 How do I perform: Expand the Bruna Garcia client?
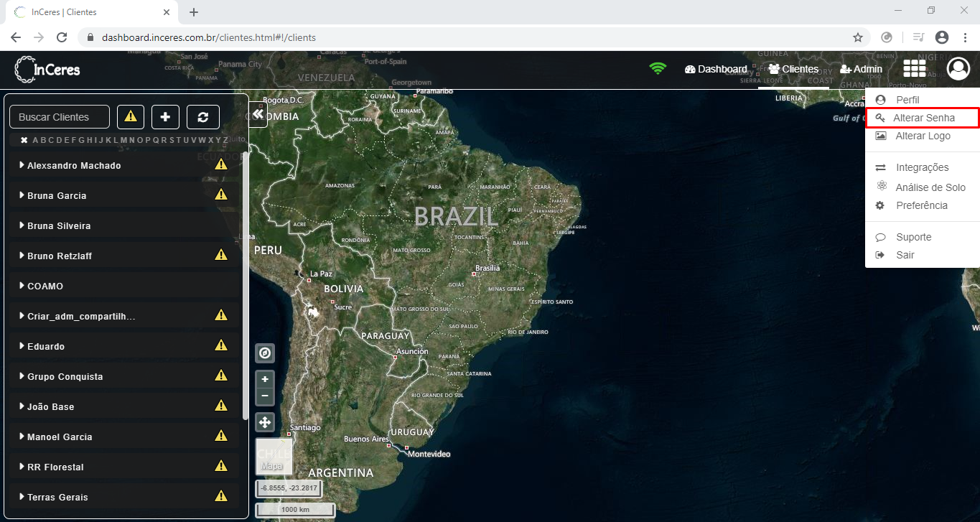[22, 195]
